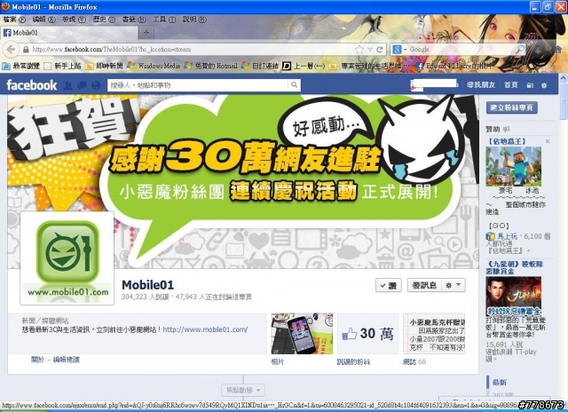This screenshot has height=412, width=568.
Task: Open Facebook account settings gear icon
Action: click(544, 85)
